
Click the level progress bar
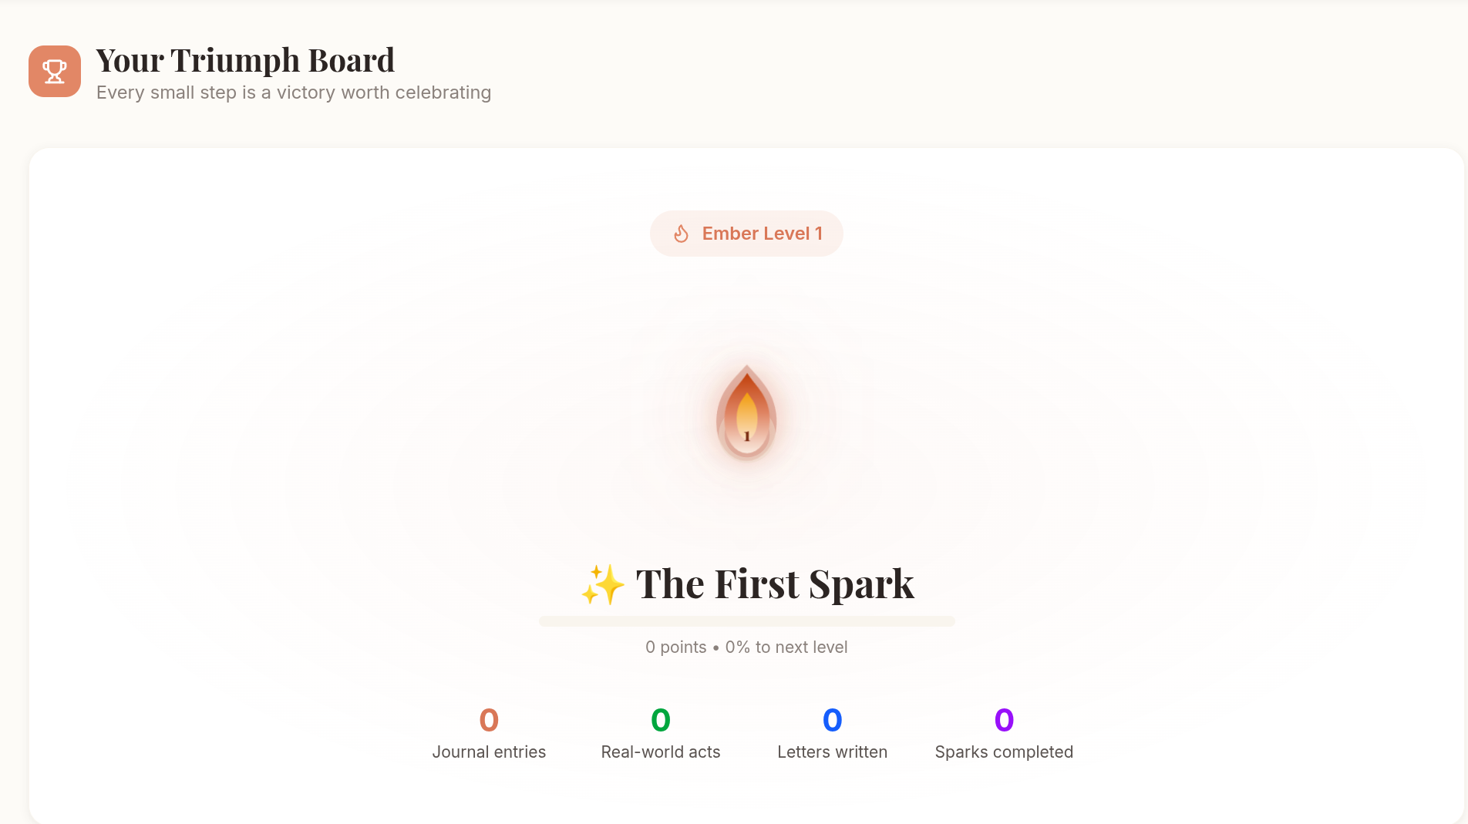coord(746,621)
